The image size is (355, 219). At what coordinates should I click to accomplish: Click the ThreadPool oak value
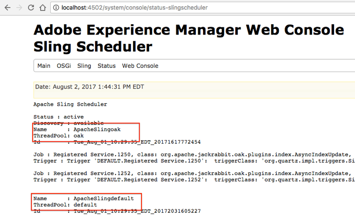tap(79, 136)
